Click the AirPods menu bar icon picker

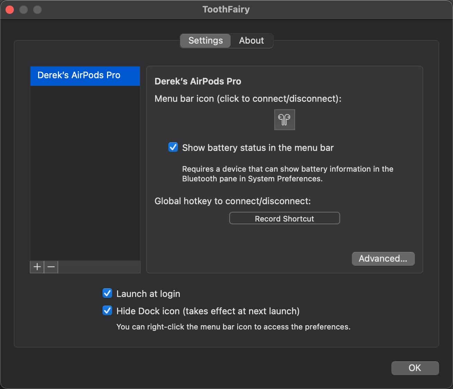click(284, 120)
